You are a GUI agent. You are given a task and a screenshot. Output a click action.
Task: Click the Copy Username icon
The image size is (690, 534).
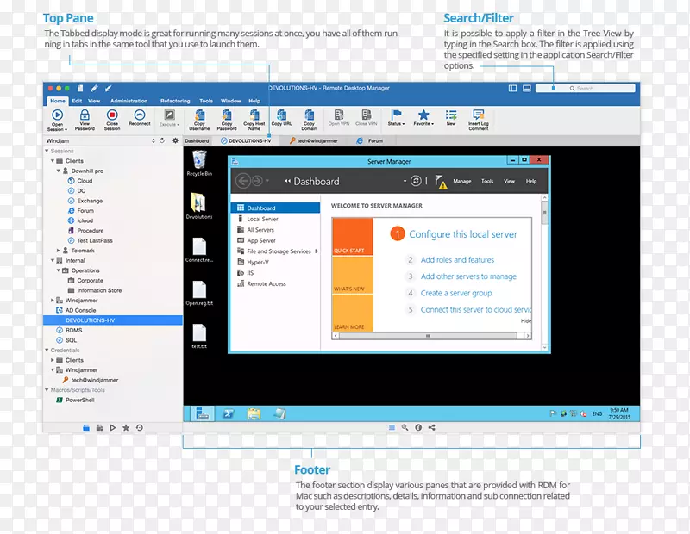[199, 115]
